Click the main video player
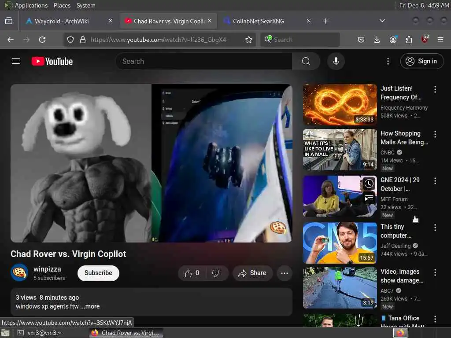The width and height of the screenshot is (451, 338). coord(152,163)
